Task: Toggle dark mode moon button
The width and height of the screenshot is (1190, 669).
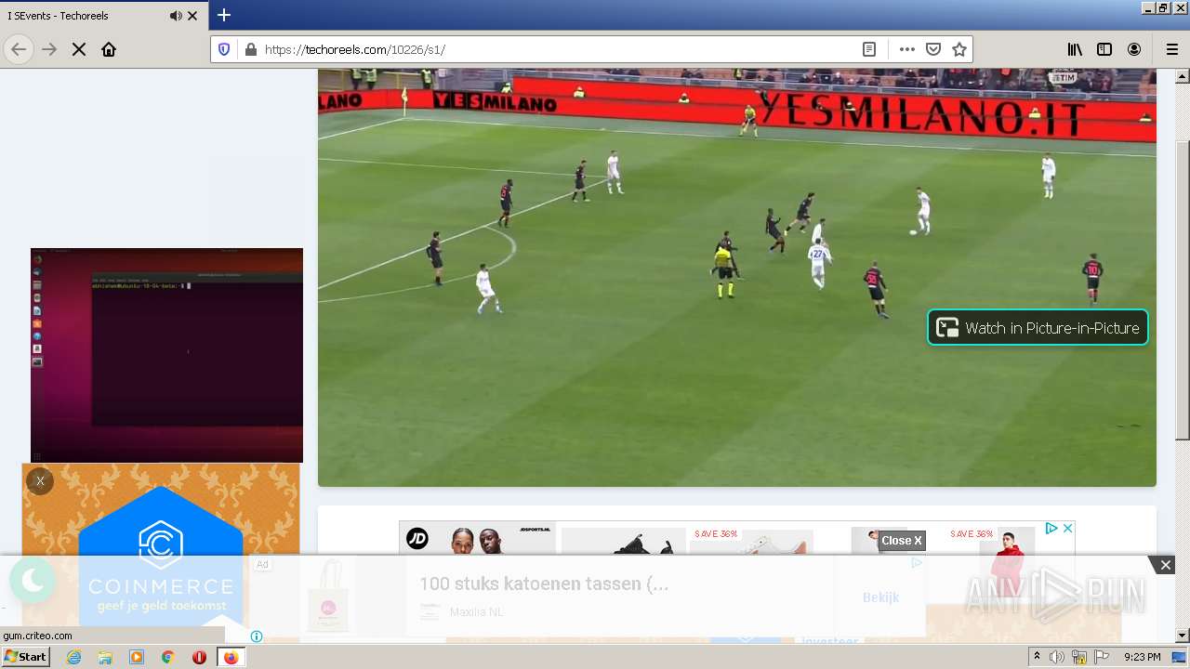Action: point(33,581)
